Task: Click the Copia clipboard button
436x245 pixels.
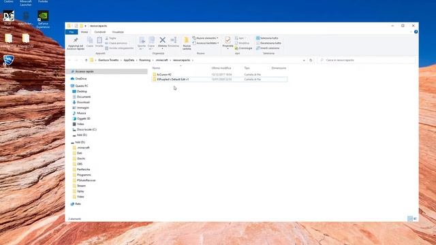Action: tap(90, 42)
